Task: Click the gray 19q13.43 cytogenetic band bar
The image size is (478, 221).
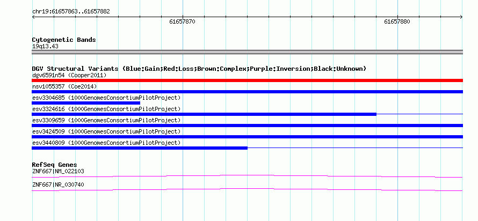Action: pos(247,52)
